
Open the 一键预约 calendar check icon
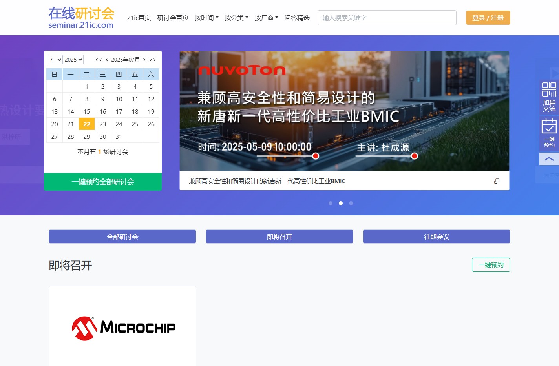tap(549, 133)
